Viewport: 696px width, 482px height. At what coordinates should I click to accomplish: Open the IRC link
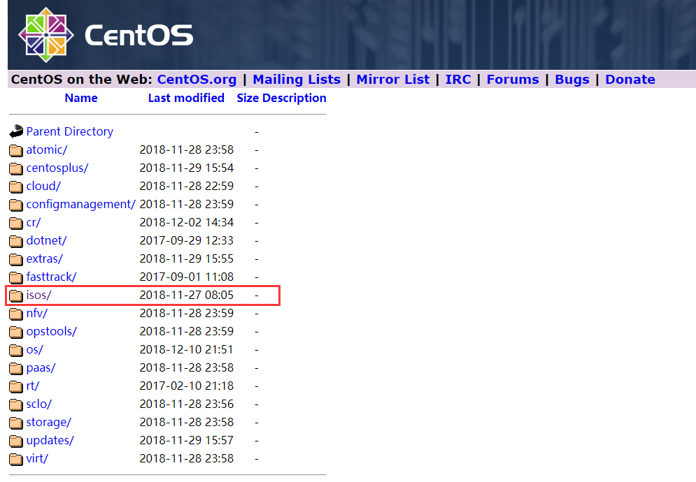tap(458, 80)
